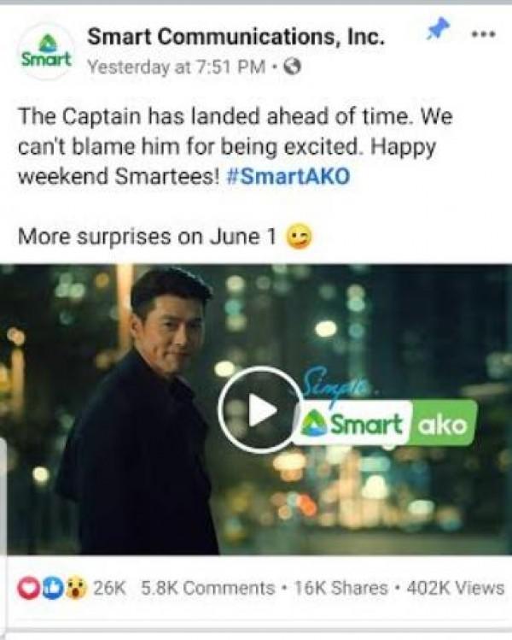Screen dimensions: 512x640
Task: Open the three-dot post options menu
Action: tap(484, 33)
